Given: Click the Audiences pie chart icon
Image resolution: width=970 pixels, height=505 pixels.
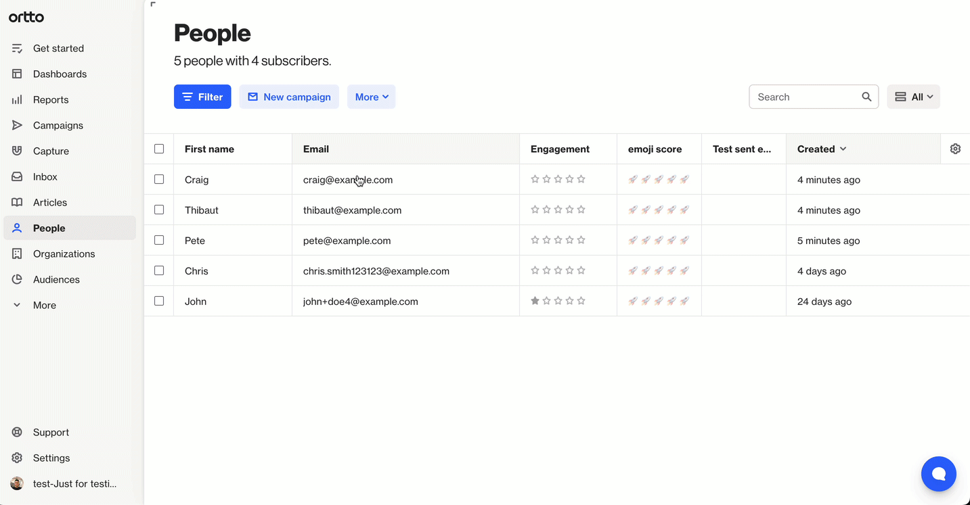Looking at the screenshot, I should click(17, 279).
